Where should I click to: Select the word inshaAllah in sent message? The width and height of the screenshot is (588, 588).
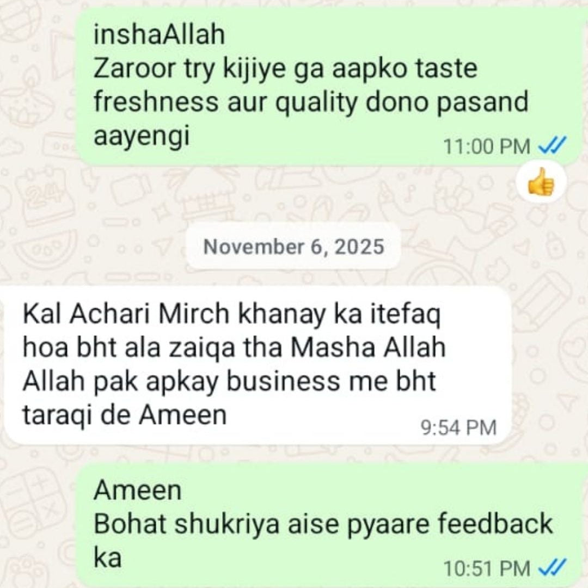pos(160,34)
